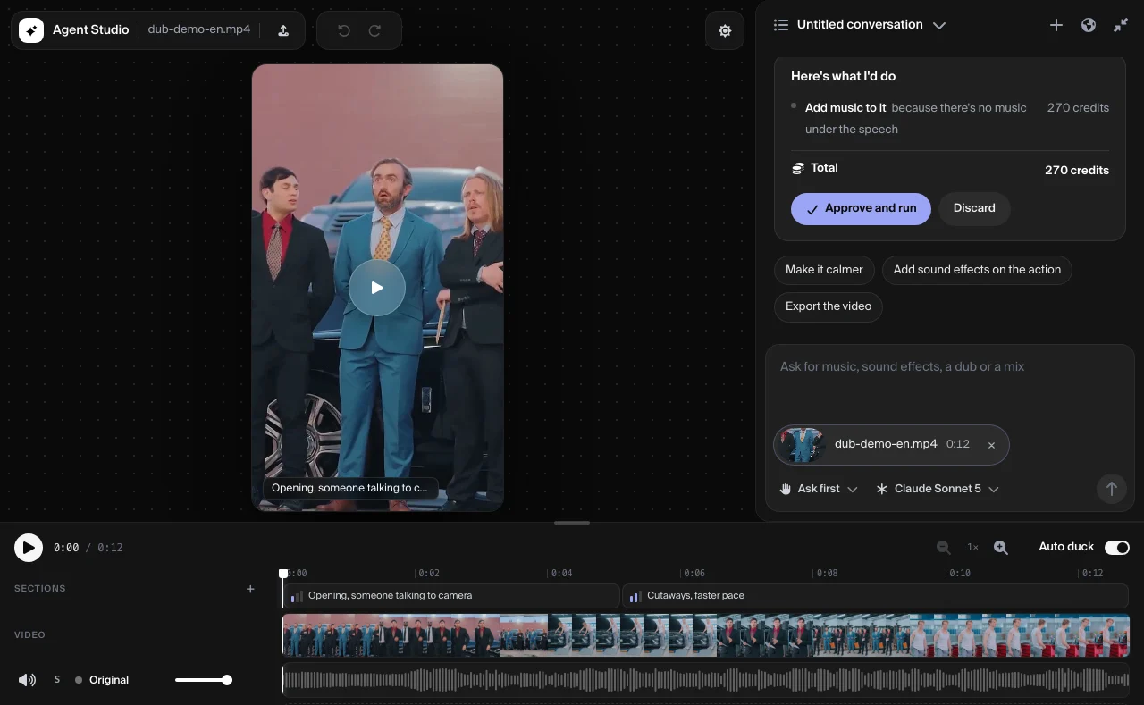Click the video filmstrip track
Image resolution: width=1144 pixels, height=705 pixels.
tap(706, 635)
